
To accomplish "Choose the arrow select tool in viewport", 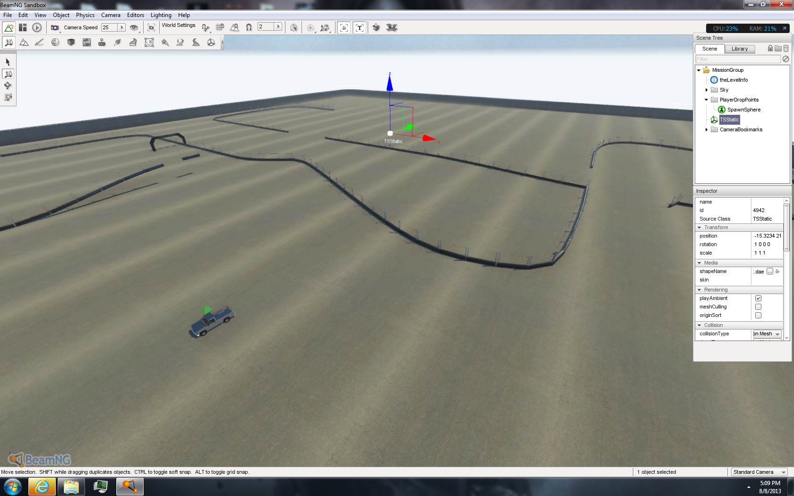I will pos(8,62).
